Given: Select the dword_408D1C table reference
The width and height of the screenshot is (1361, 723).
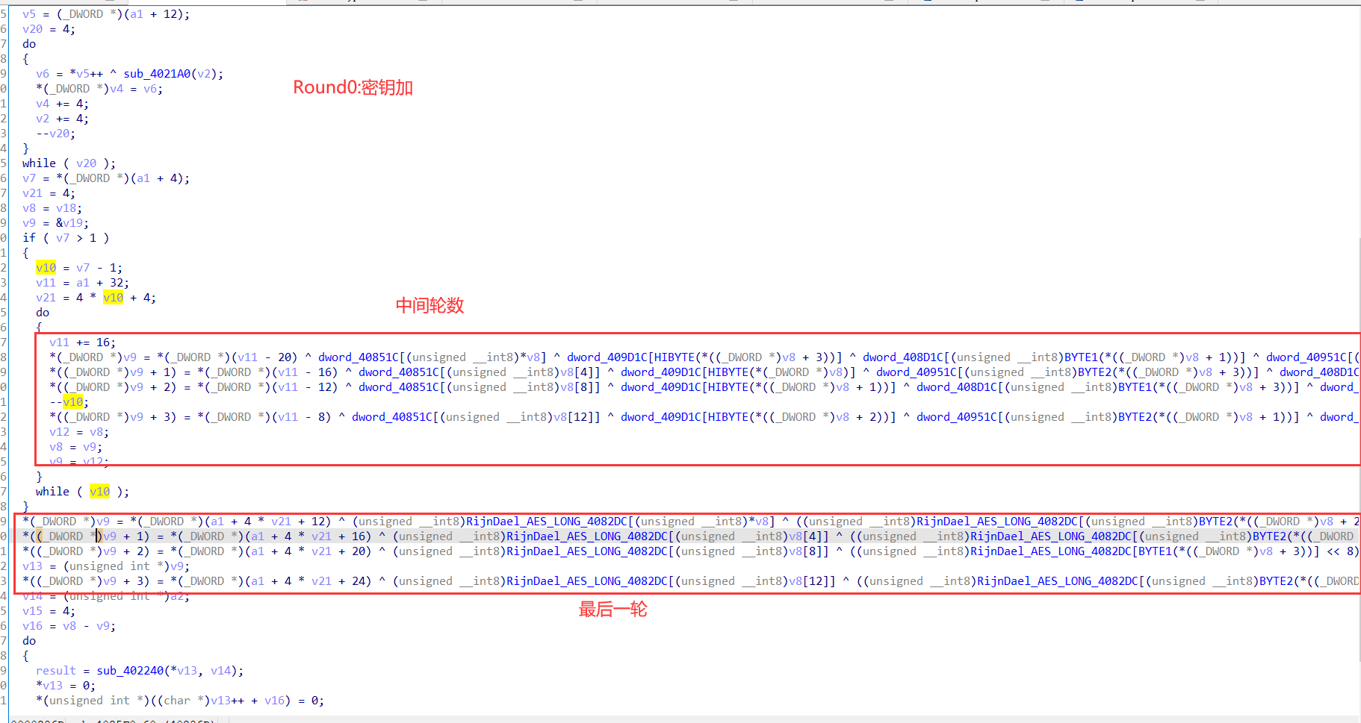Looking at the screenshot, I should pyautogui.click(x=903, y=357).
